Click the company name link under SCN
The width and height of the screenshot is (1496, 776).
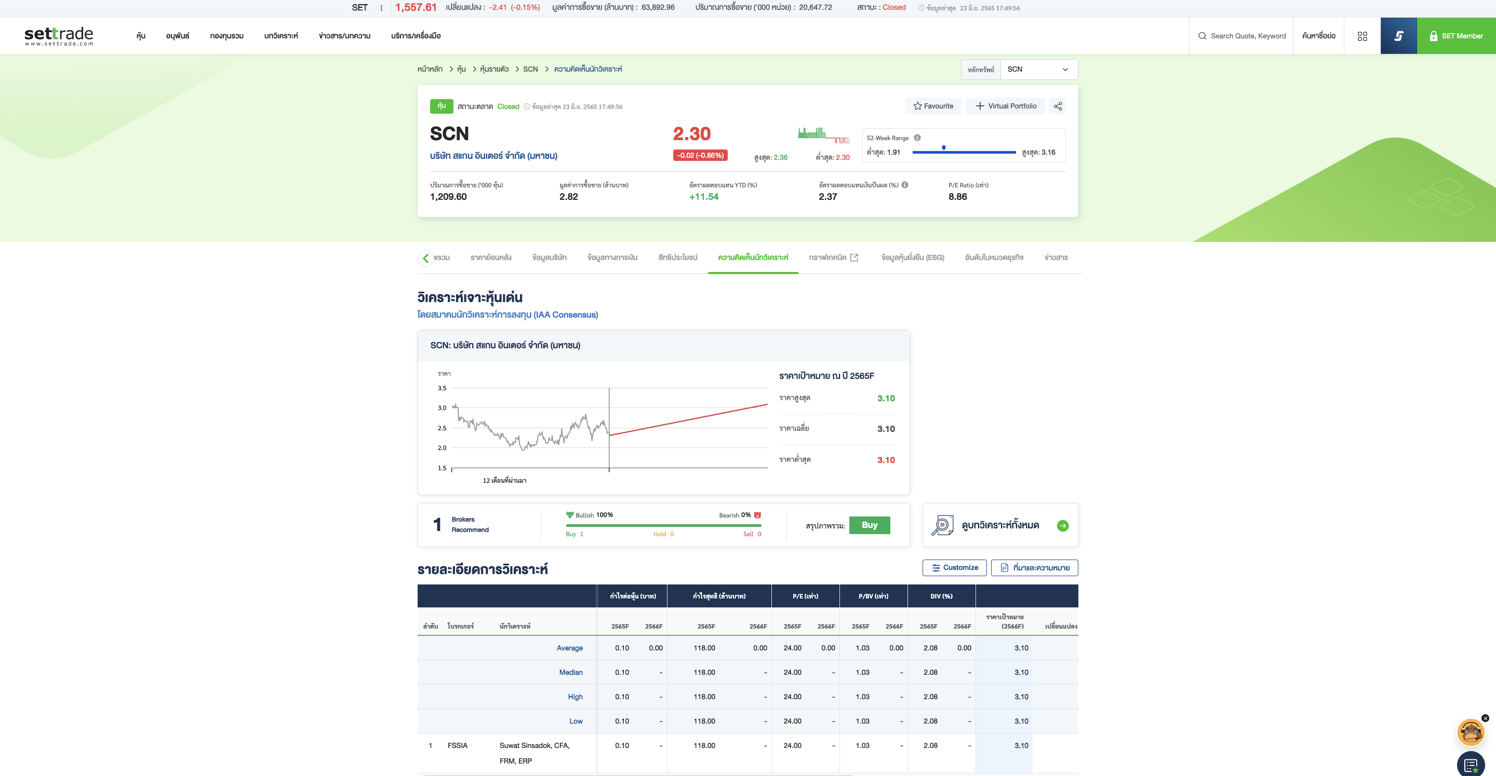click(x=493, y=156)
